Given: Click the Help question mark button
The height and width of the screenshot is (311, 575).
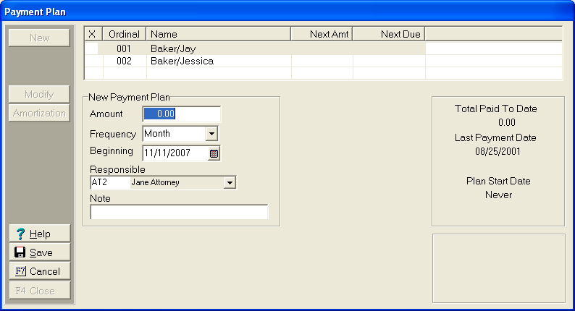Looking at the screenshot, I should [x=40, y=234].
